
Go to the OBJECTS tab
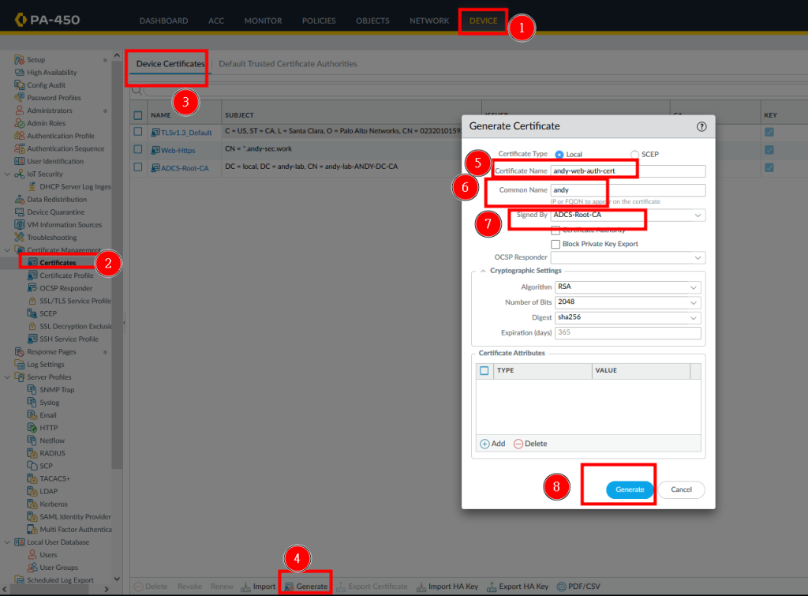tap(372, 21)
